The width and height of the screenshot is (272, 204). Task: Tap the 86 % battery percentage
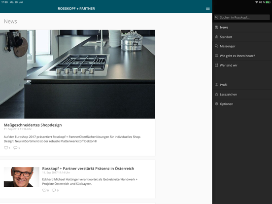[262, 2]
